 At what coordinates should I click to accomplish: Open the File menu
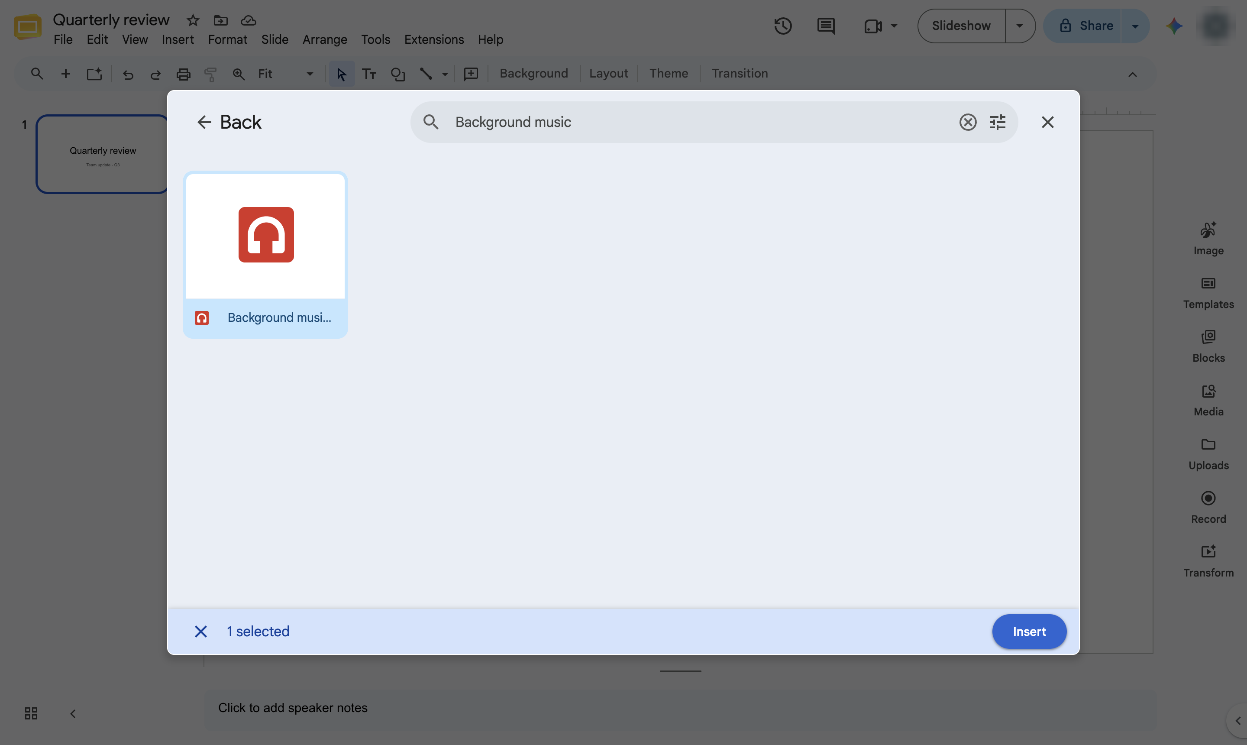tap(63, 39)
